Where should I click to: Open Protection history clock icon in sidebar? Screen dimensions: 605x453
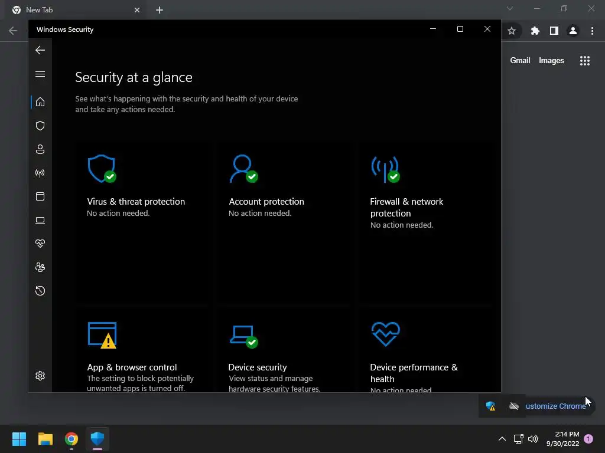click(x=40, y=291)
